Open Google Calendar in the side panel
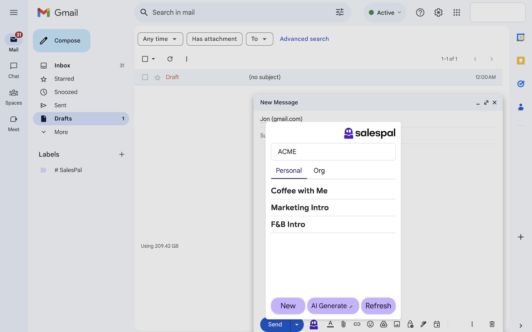Screen dimensions: 532x332 (x=520, y=37)
